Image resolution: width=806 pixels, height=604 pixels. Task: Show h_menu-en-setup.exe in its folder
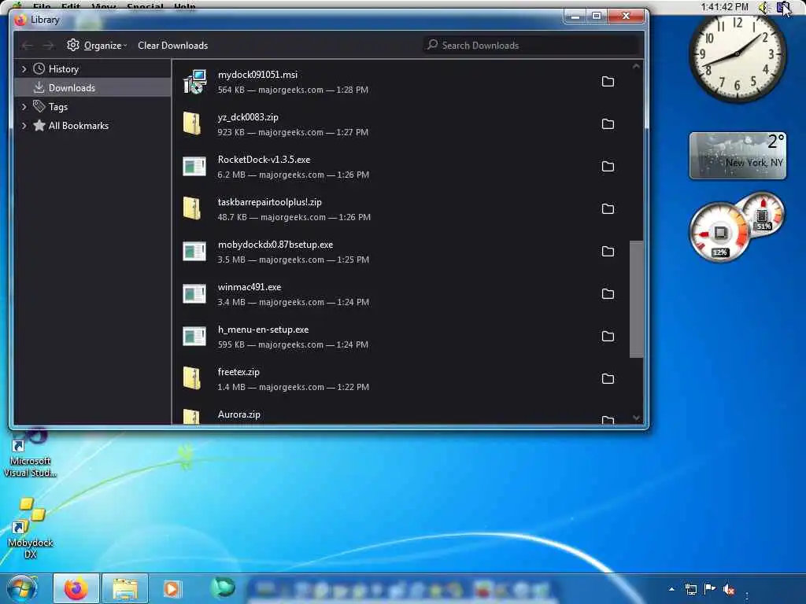tap(608, 337)
